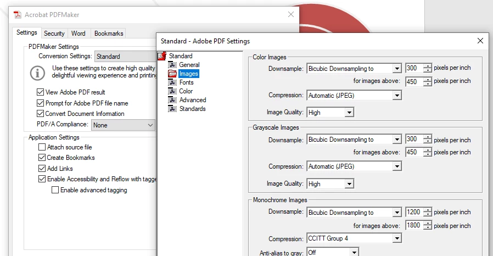The height and width of the screenshot is (256, 493).
Task: Open Color Images Compression dropdown
Action: coord(354,95)
